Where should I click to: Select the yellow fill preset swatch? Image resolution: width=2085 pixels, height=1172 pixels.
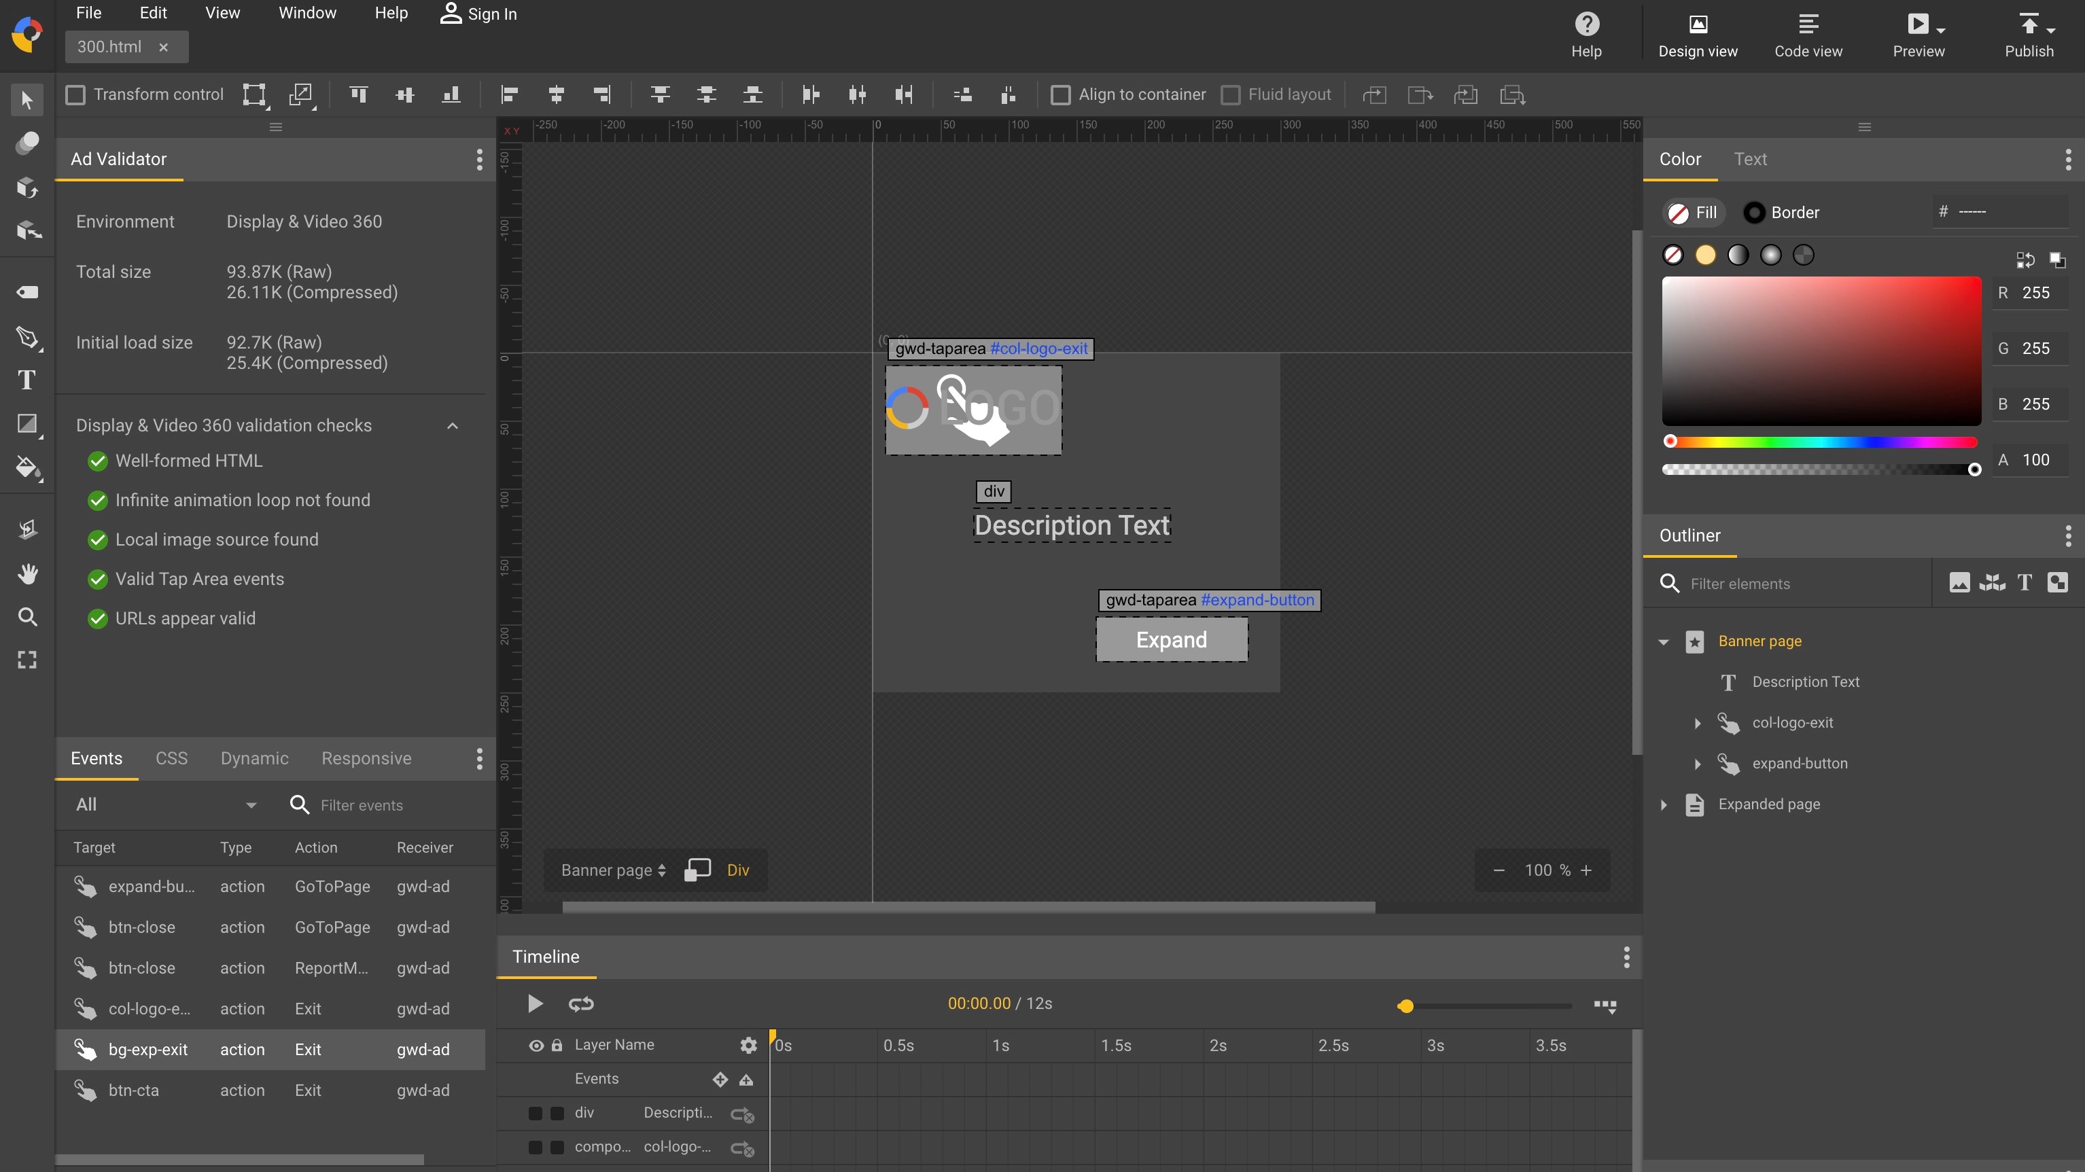click(1705, 254)
